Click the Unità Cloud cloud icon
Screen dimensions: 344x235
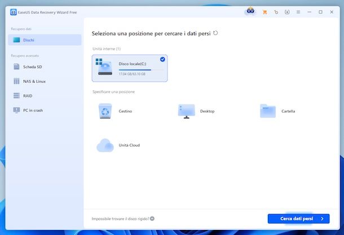coord(105,145)
